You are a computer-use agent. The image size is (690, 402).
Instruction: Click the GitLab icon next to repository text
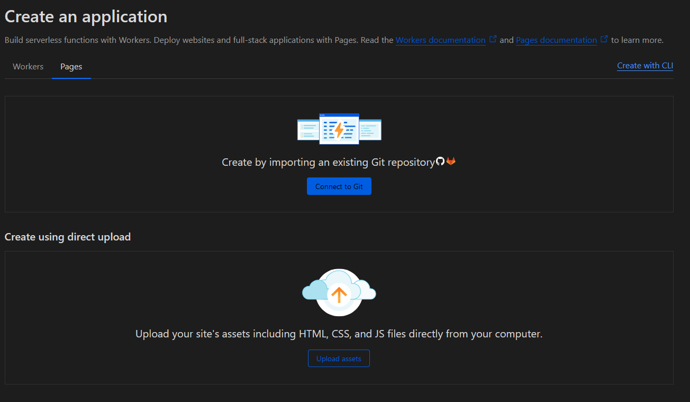(451, 162)
